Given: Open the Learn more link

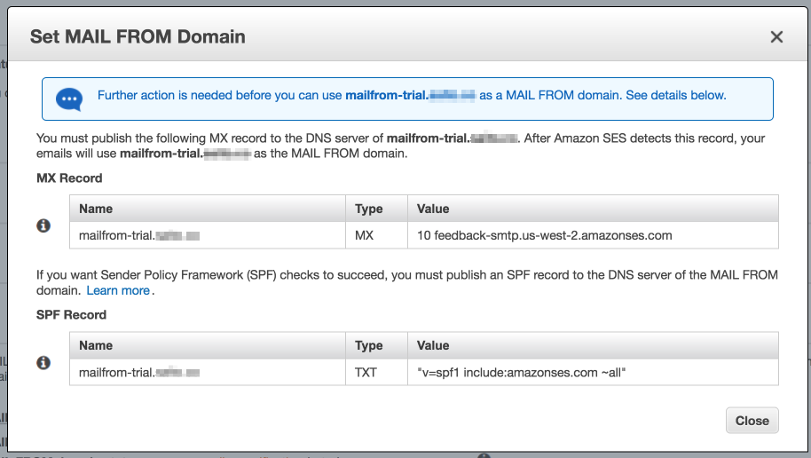Looking at the screenshot, I should pyautogui.click(x=118, y=290).
